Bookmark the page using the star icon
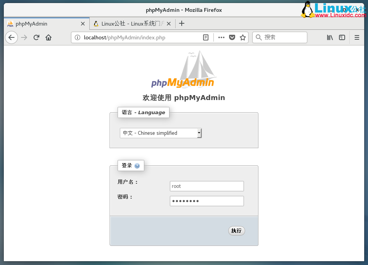The image size is (368, 265). pos(243,37)
